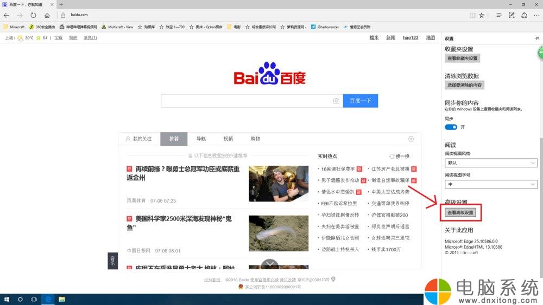Pin the settings pane
543x305 pixels.
[x=537, y=38]
